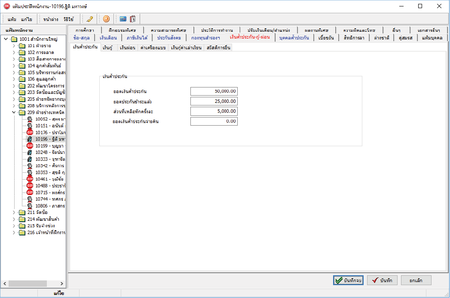
Task: Click the female employee icon for 10333
Action: pos(30,159)
